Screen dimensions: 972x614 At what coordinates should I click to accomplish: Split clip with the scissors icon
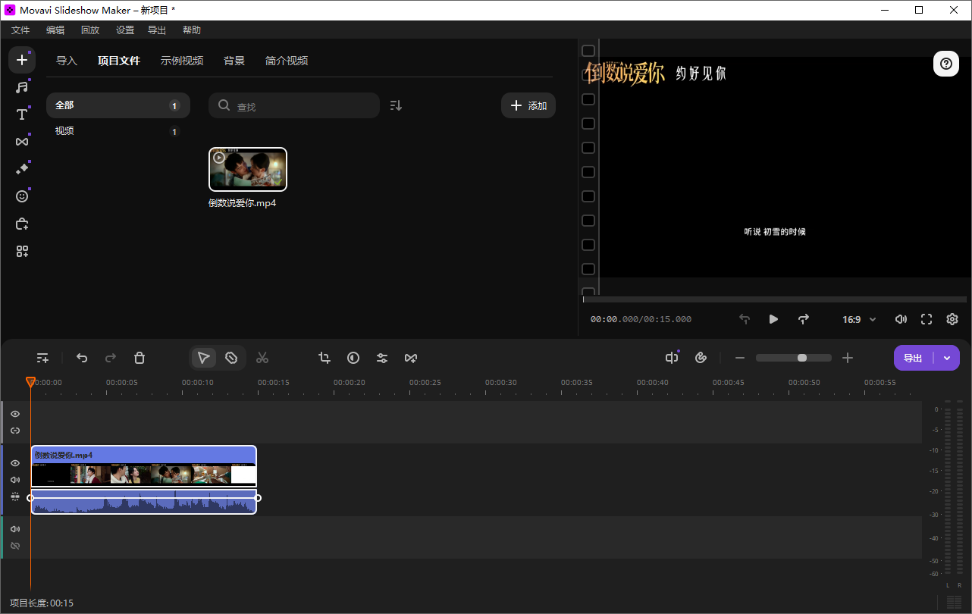click(x=262, y=358)
